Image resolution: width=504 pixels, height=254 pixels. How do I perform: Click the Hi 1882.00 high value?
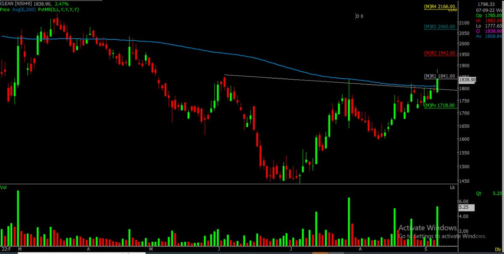click(x=488, y=20)
